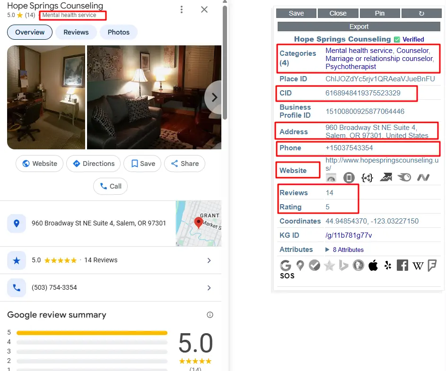Search business on Bing icon
This screenshot has height=371, width=446.
pos(343,266)
